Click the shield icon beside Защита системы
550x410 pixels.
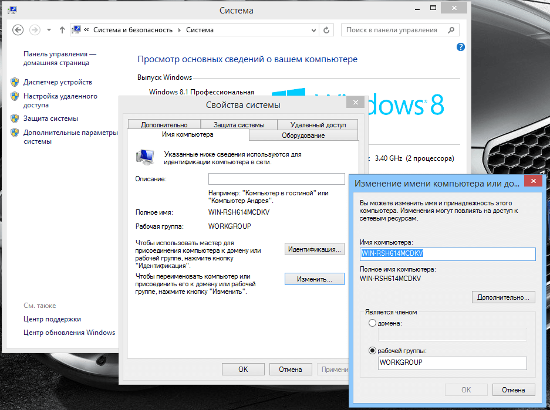tap(15, 118)
